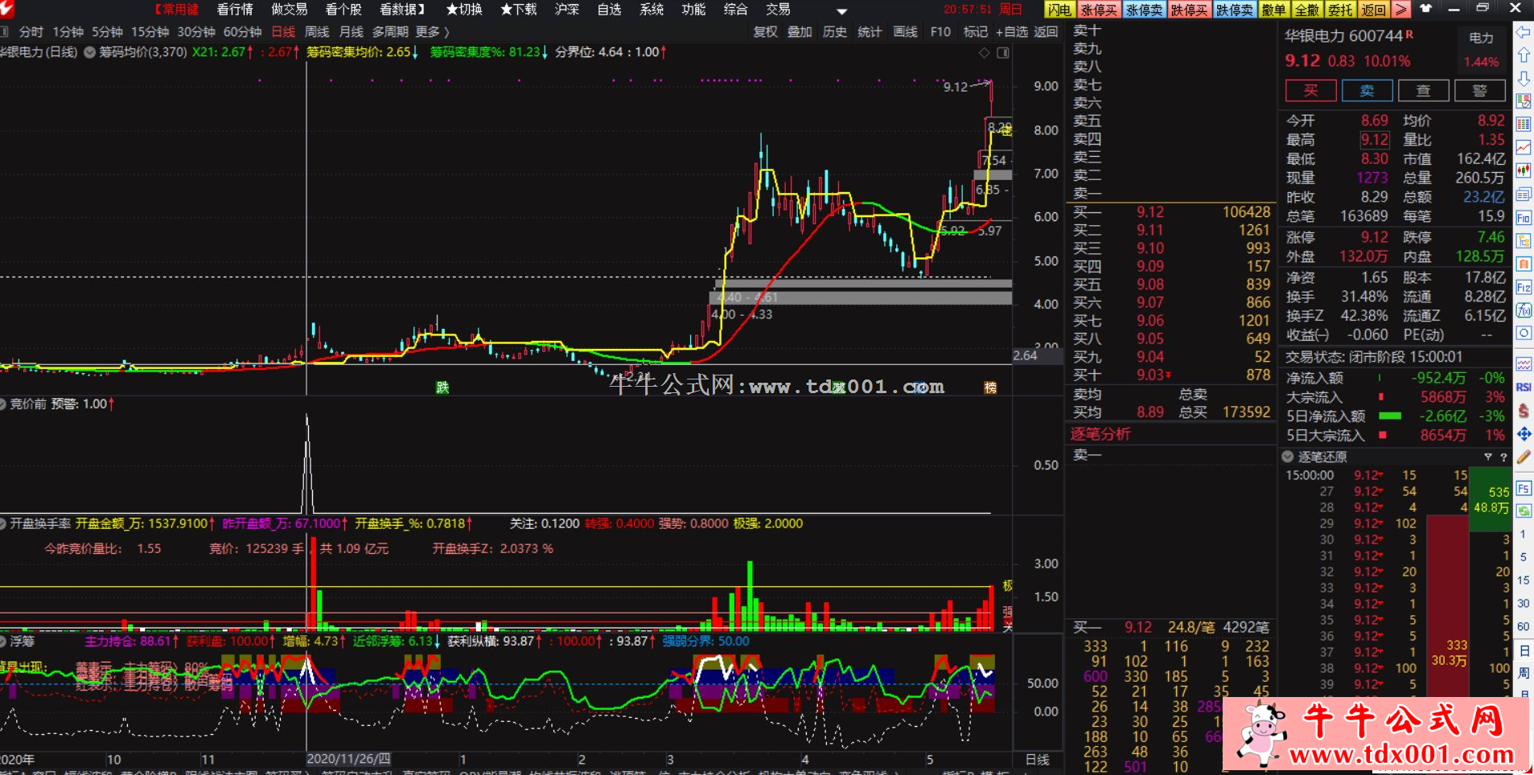Image resolution: width=1534 pixels, height=775 pixels.
Task: Open the red line-chart timeshare icon
Action: (1524, 147)
